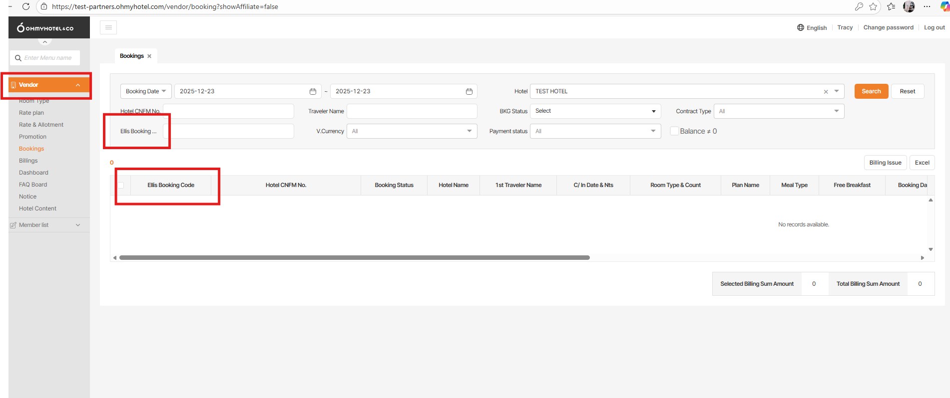Click the orange Search button
The image size is (950, 398).
click(871, 91)
